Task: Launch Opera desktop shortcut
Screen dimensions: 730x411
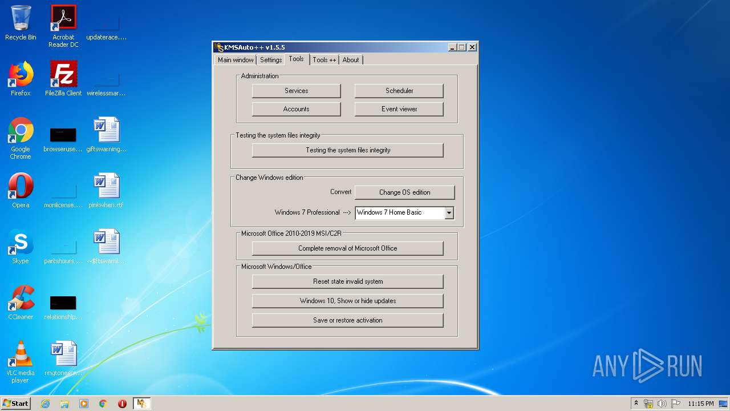Action: click(21, 191)
